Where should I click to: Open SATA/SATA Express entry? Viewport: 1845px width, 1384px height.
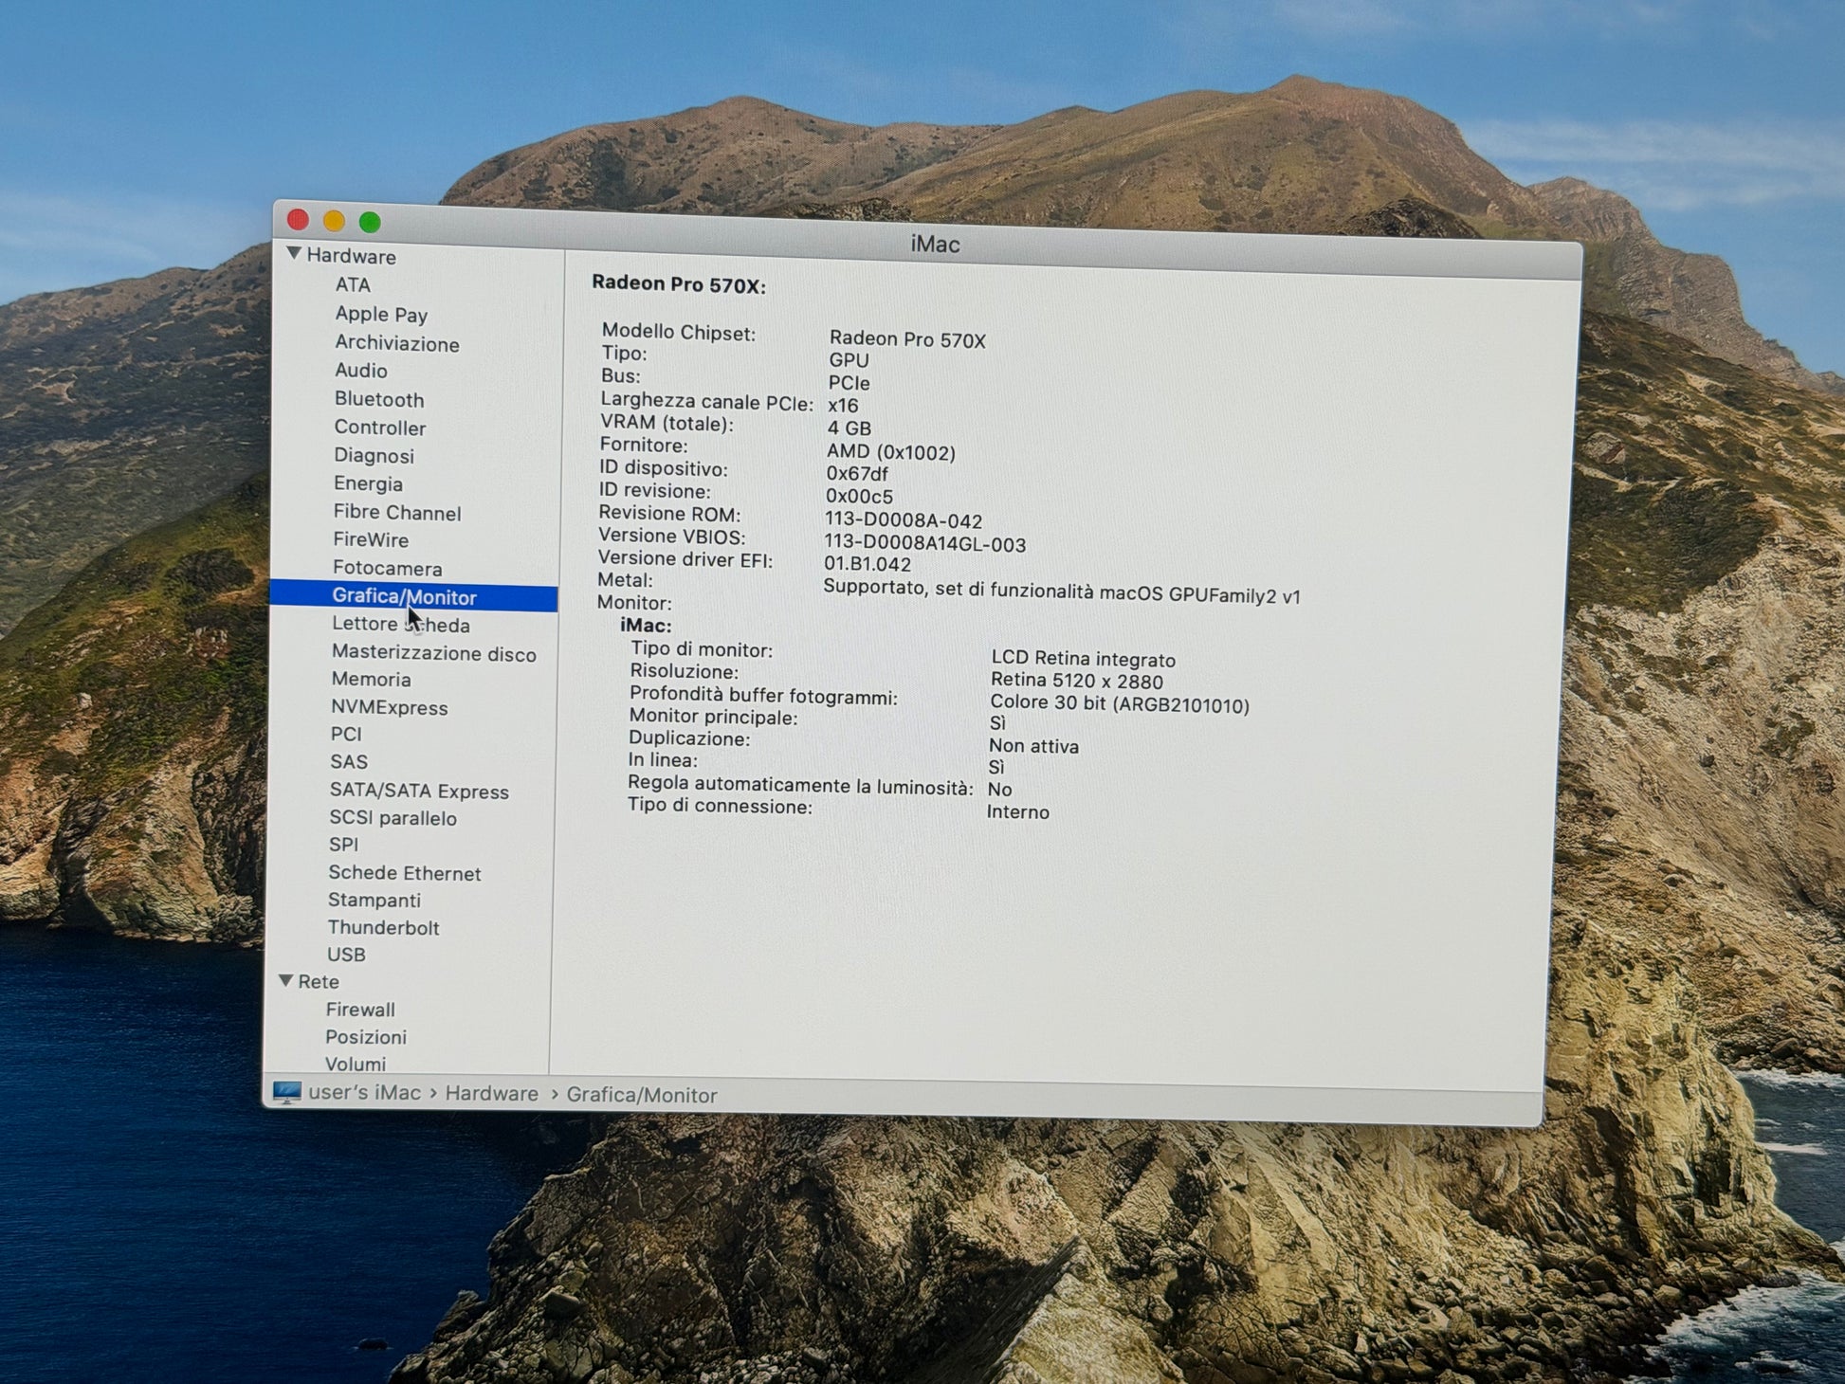point(419,791)
